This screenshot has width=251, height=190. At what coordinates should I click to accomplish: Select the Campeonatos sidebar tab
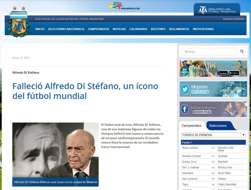(x=192, y=125)
